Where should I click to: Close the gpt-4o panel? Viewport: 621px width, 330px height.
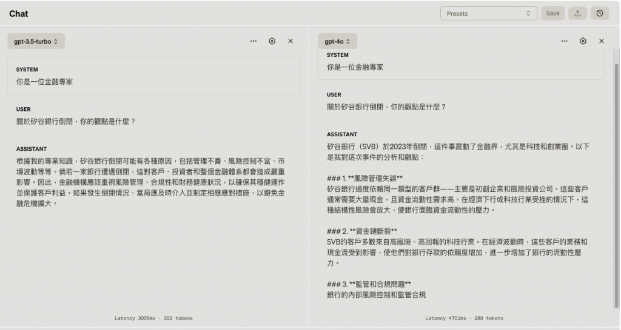click(x=602, y=41)
